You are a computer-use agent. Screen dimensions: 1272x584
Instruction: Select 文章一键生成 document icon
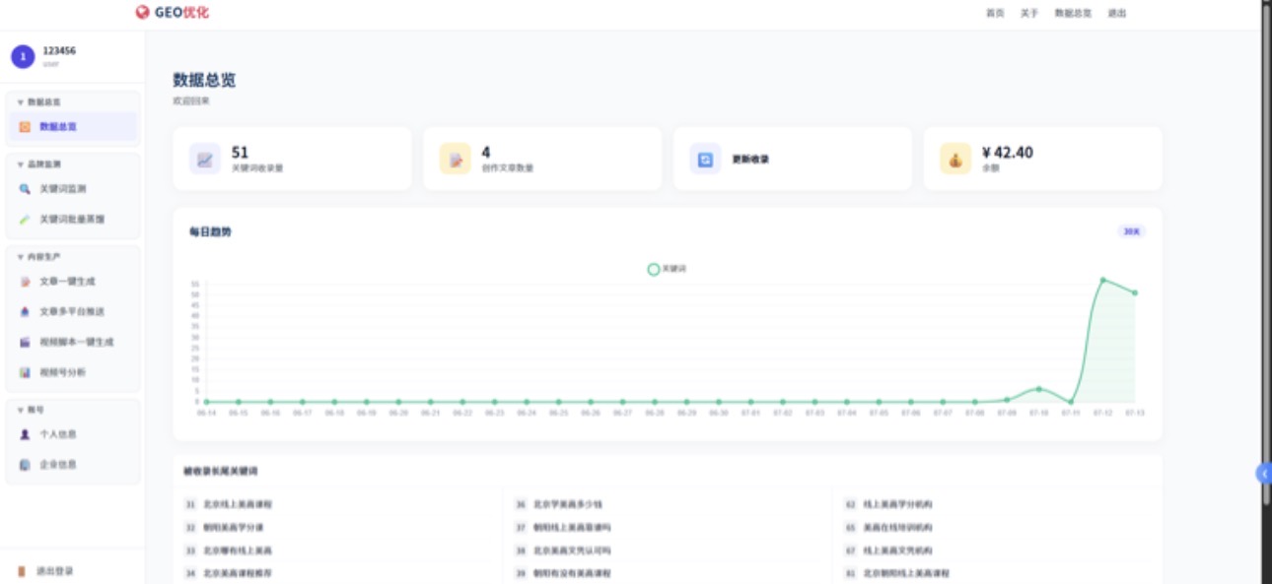(x=25, y=281)
